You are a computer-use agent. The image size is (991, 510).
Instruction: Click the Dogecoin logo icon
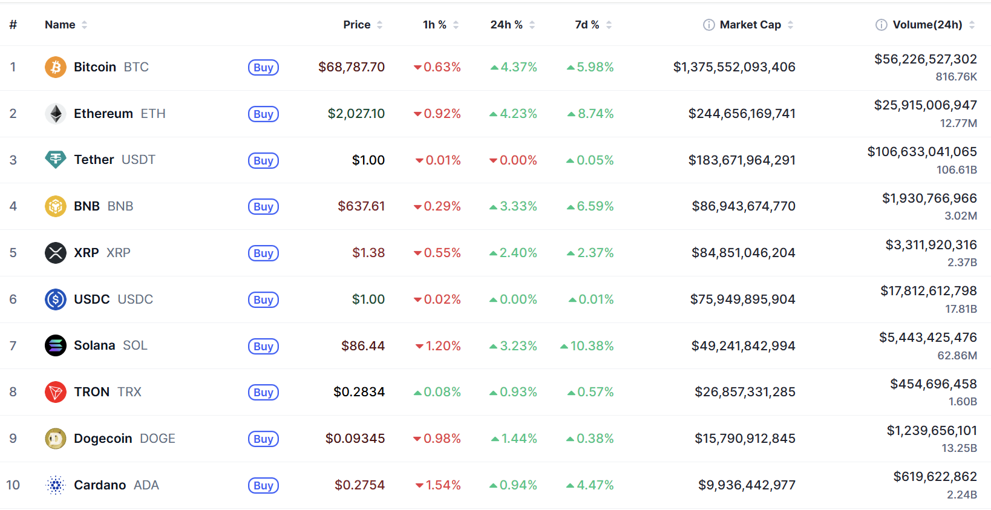coord(56,439)
